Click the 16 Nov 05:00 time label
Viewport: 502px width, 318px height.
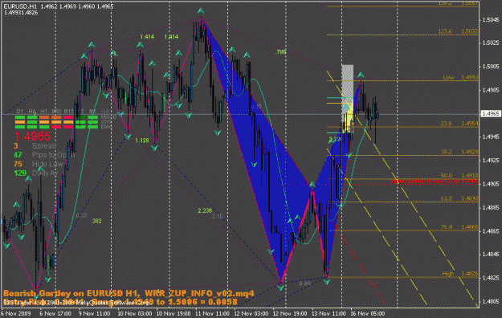tap(367, 313)
